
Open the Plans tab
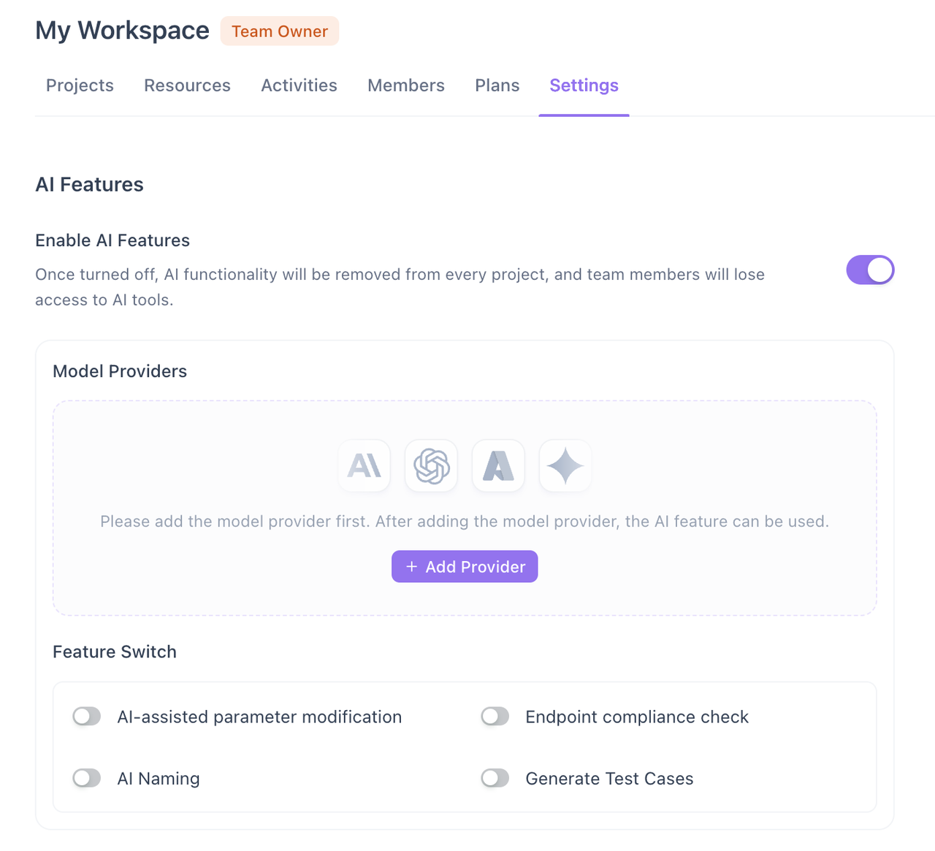(497, 85)
